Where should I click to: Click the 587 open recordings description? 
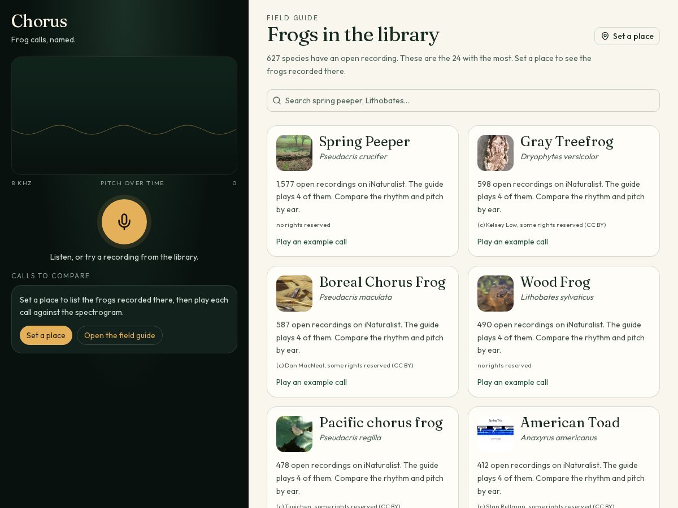pos(360,338)
